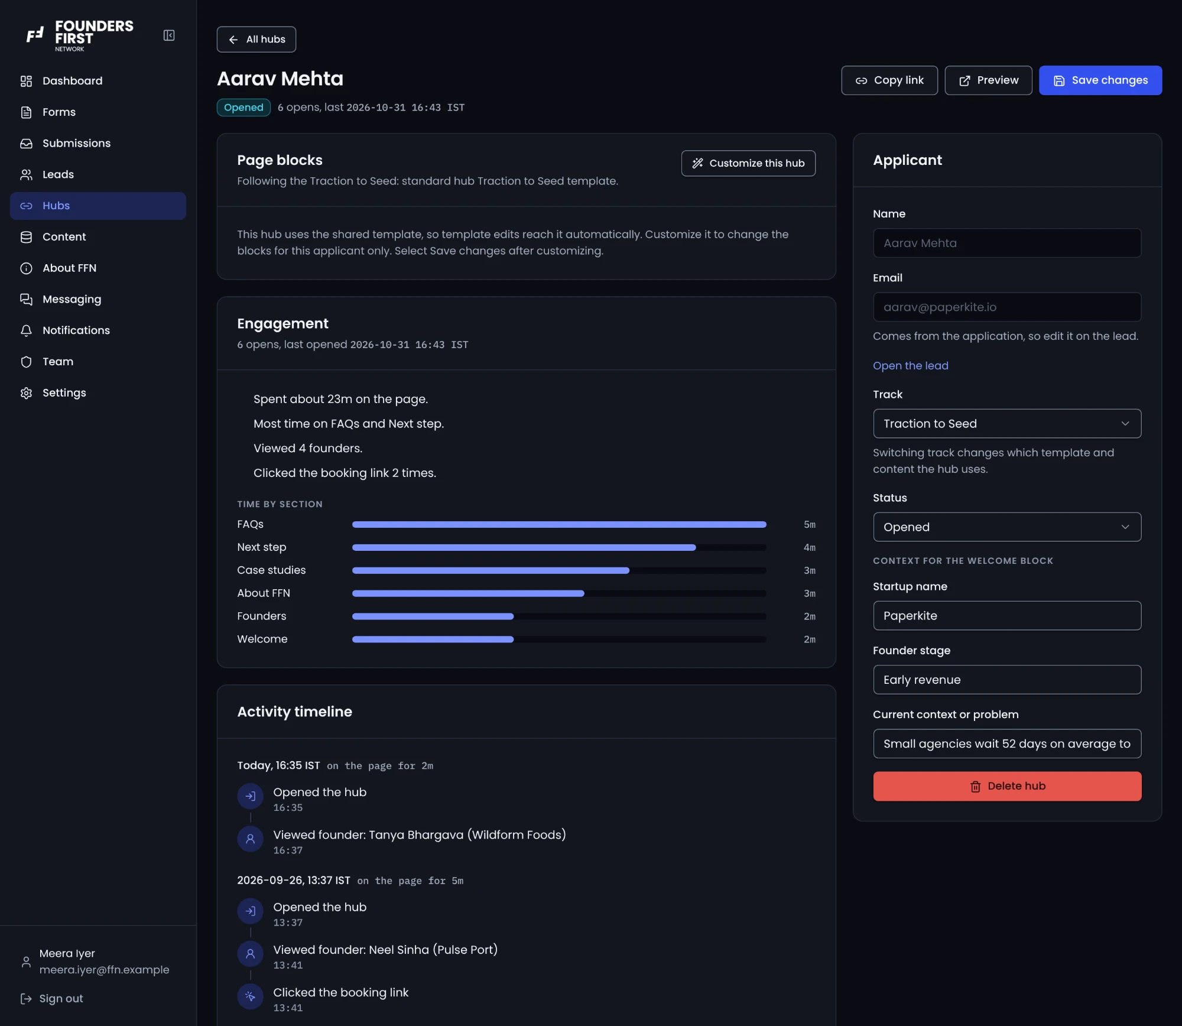Edit the Current context or problem field
1182x1026 pixels.
click(1007, 743)
